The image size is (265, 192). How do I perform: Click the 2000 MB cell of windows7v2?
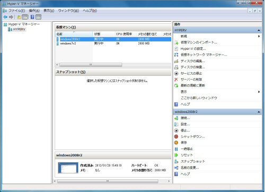(x=144, y=43)
